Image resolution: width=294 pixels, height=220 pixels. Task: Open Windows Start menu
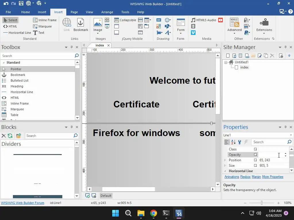pyautogui.click(x=115, y=213)
